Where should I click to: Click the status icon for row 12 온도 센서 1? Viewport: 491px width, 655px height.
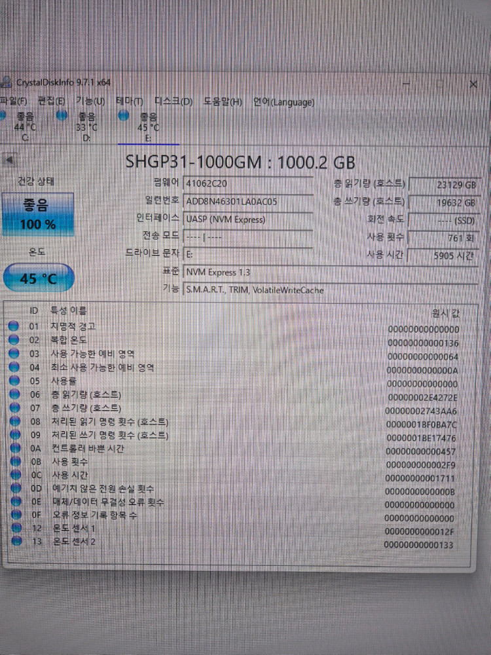pyautogui.click(x=17, y=527)
